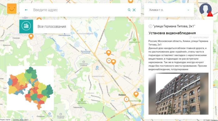Select the cluster marker labeled 2 near Химки

pyautogui.click(x=126, y=99)
